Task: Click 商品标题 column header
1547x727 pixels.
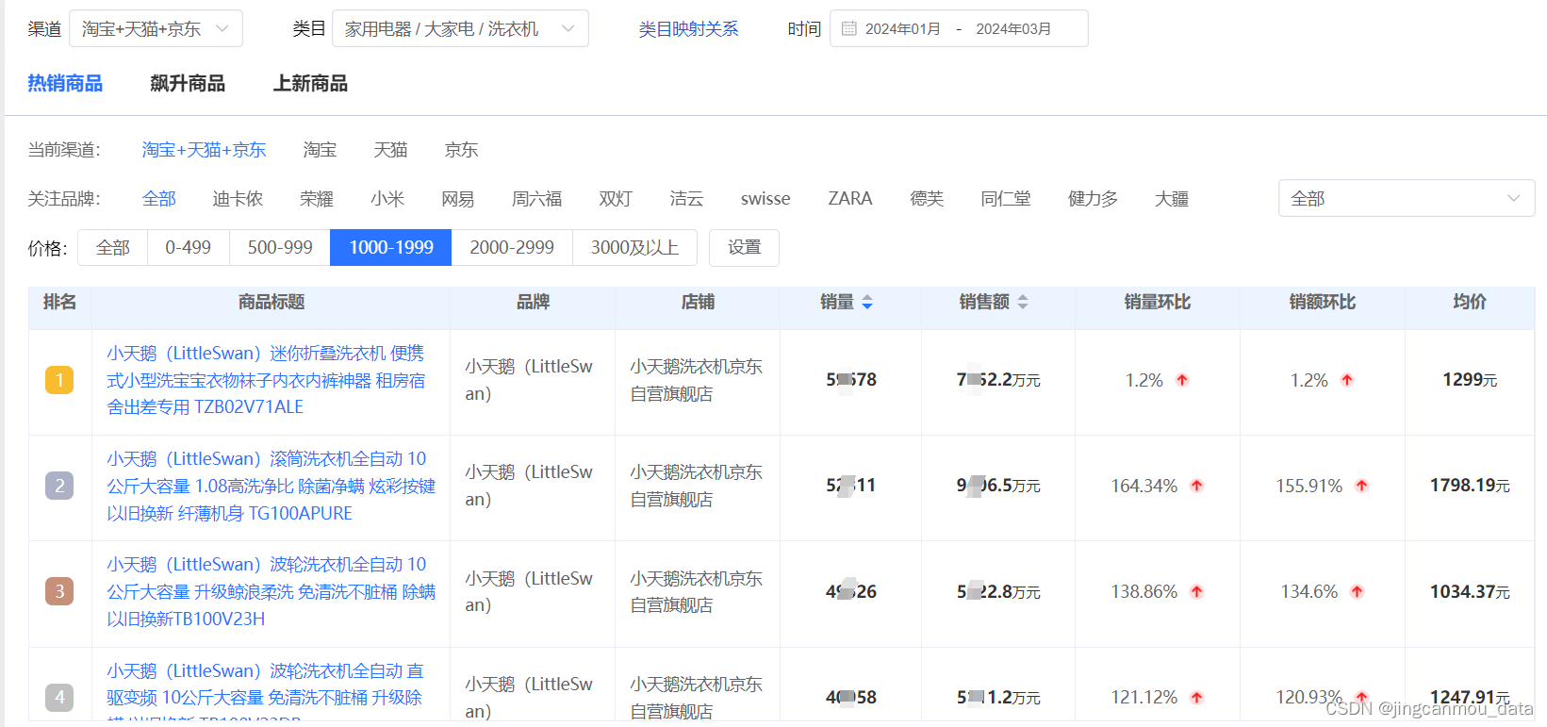Action: (272, 302)
